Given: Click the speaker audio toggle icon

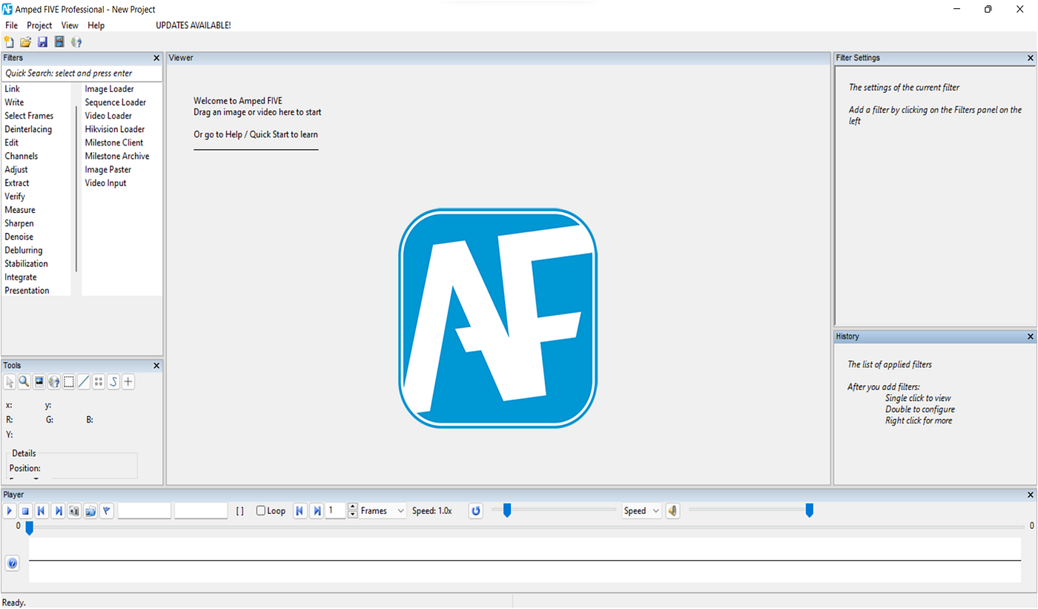Looking at the screenshot, I should (x=672, y=511).
